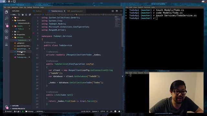Expand the MAVEN PROJECTS section
This screenshot has height=116, width=207.
coord(18,109)
